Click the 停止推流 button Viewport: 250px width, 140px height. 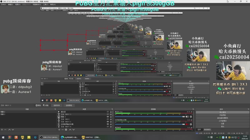click(222, 112)
